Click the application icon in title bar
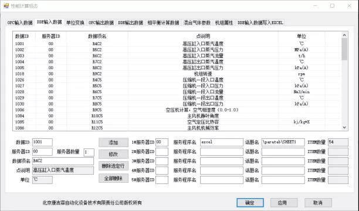Image resolution: width=359 pixels, height=211 pixels. (x=6, y=6)
